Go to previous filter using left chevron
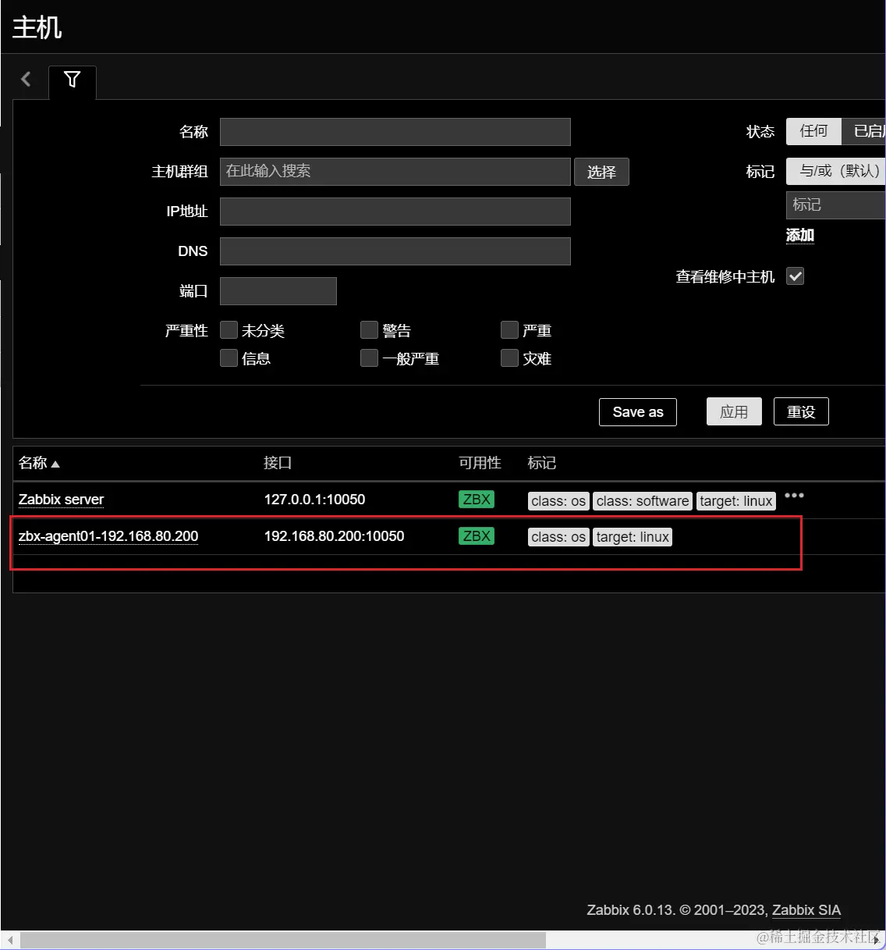The width and height of the screenshot is (886, 950). (26, 79)
